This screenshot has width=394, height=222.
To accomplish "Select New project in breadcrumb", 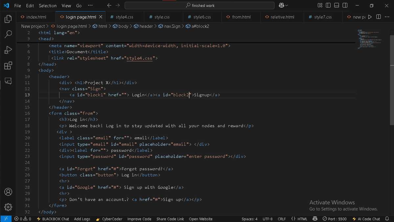I will pos(33,26).
